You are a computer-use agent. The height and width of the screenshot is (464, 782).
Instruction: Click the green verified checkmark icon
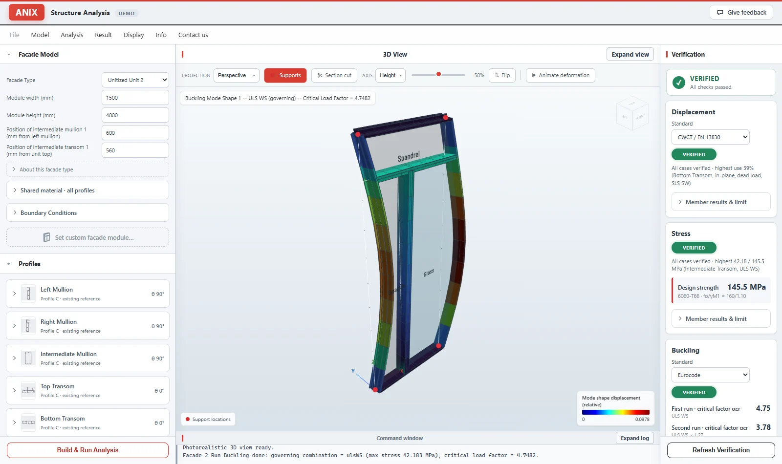click(678, 83)
